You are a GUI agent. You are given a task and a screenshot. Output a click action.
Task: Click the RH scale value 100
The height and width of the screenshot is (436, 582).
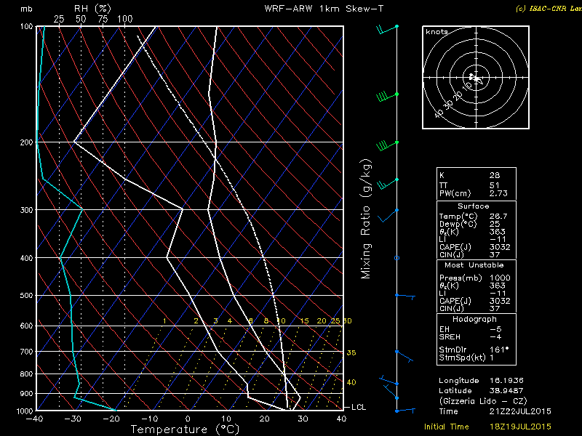point(124,19)
